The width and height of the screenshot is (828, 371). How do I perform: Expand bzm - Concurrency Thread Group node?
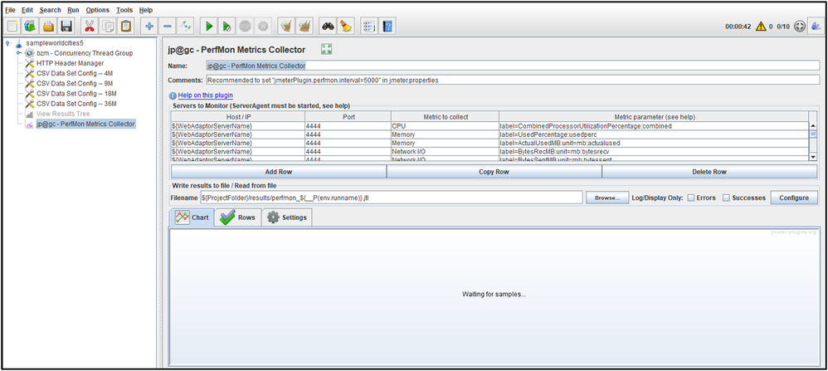click(19, 53)
